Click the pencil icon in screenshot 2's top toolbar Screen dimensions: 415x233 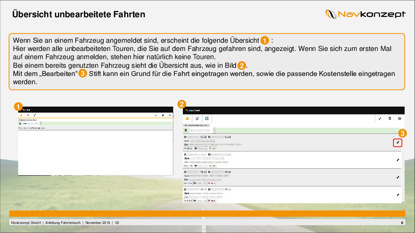[x=380, y=118]
